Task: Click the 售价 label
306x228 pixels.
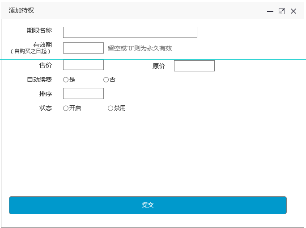Action: (46, 65)
